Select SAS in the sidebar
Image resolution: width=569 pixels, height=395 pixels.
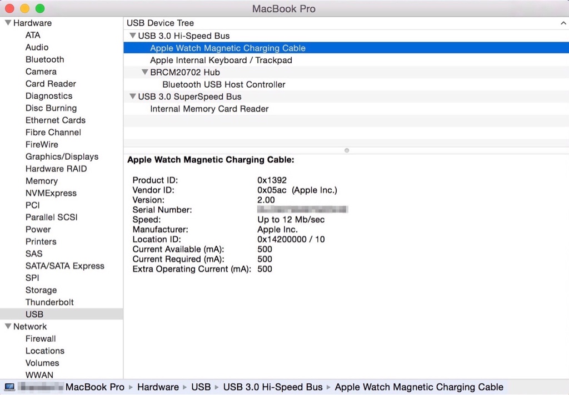pos(34,254)
